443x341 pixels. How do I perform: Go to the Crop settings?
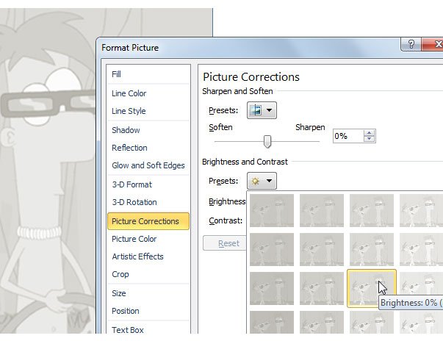120,274
